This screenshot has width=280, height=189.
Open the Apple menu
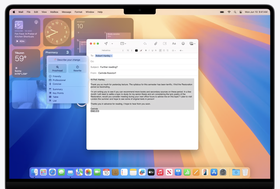14,12
